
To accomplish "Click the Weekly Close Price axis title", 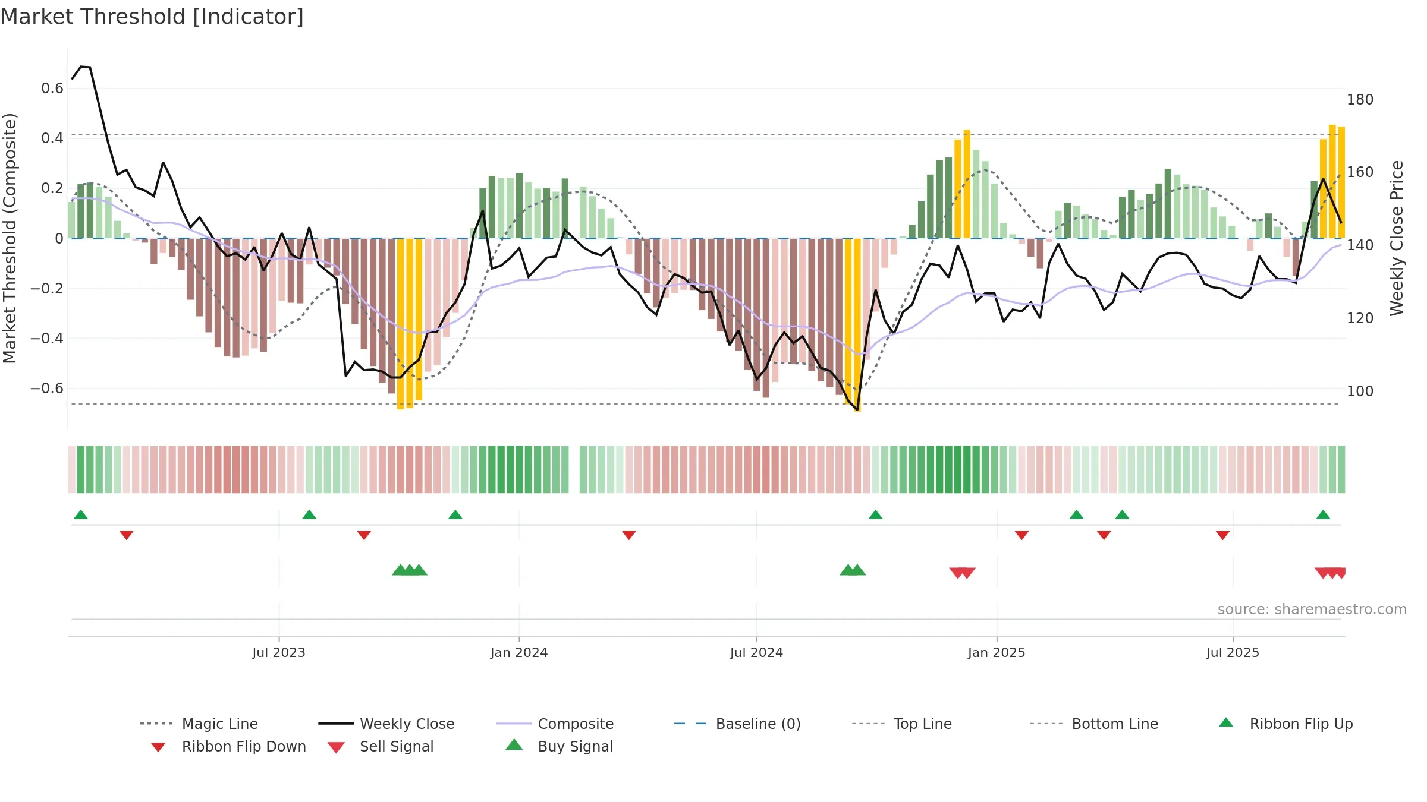I will (1397, 238).
